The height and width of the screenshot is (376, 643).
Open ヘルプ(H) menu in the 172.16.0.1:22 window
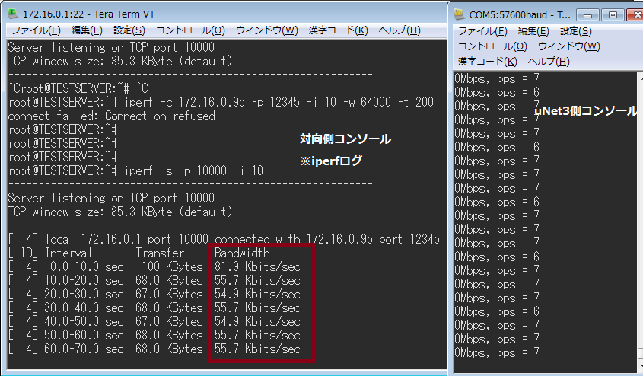click(399, 30)
